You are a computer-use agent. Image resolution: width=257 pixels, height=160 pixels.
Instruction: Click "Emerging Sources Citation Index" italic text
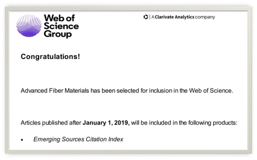(78, 139)
